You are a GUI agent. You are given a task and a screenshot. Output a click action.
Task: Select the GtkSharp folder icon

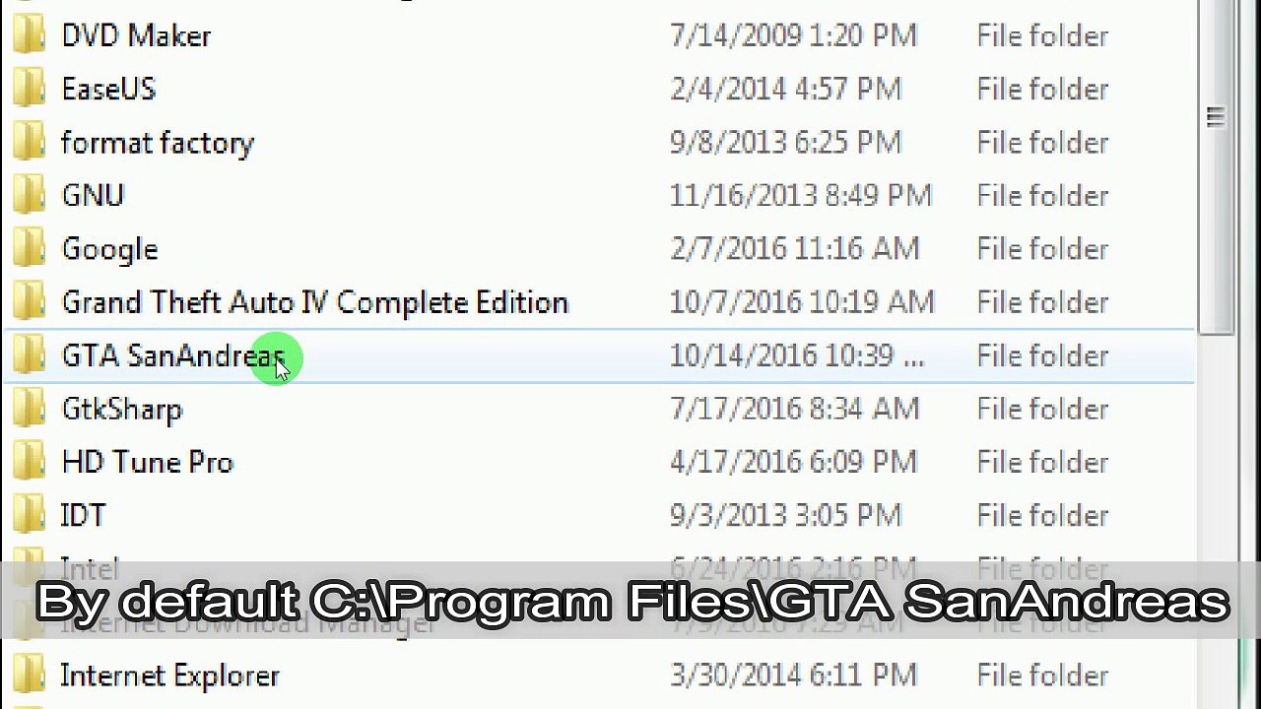point(29,408)
